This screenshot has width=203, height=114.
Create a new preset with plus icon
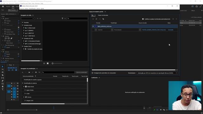(x=23, y=72)
